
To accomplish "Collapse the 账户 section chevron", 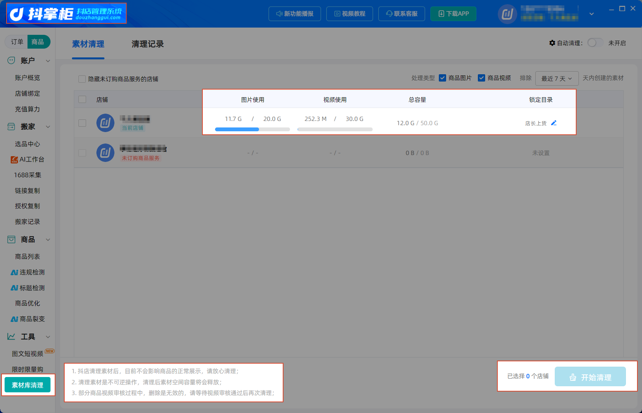I will [x=48, y=61].
